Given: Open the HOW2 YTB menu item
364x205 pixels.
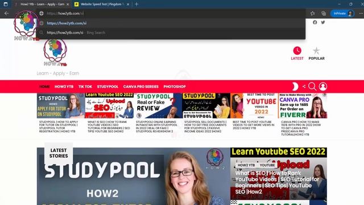Looking at the screenshot, I should click(64, 87).
